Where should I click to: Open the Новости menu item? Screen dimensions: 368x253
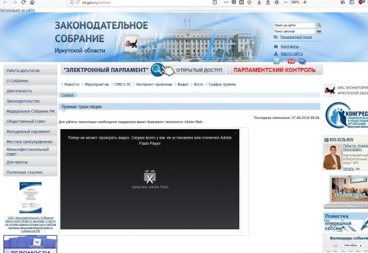[x=72, y=84]
